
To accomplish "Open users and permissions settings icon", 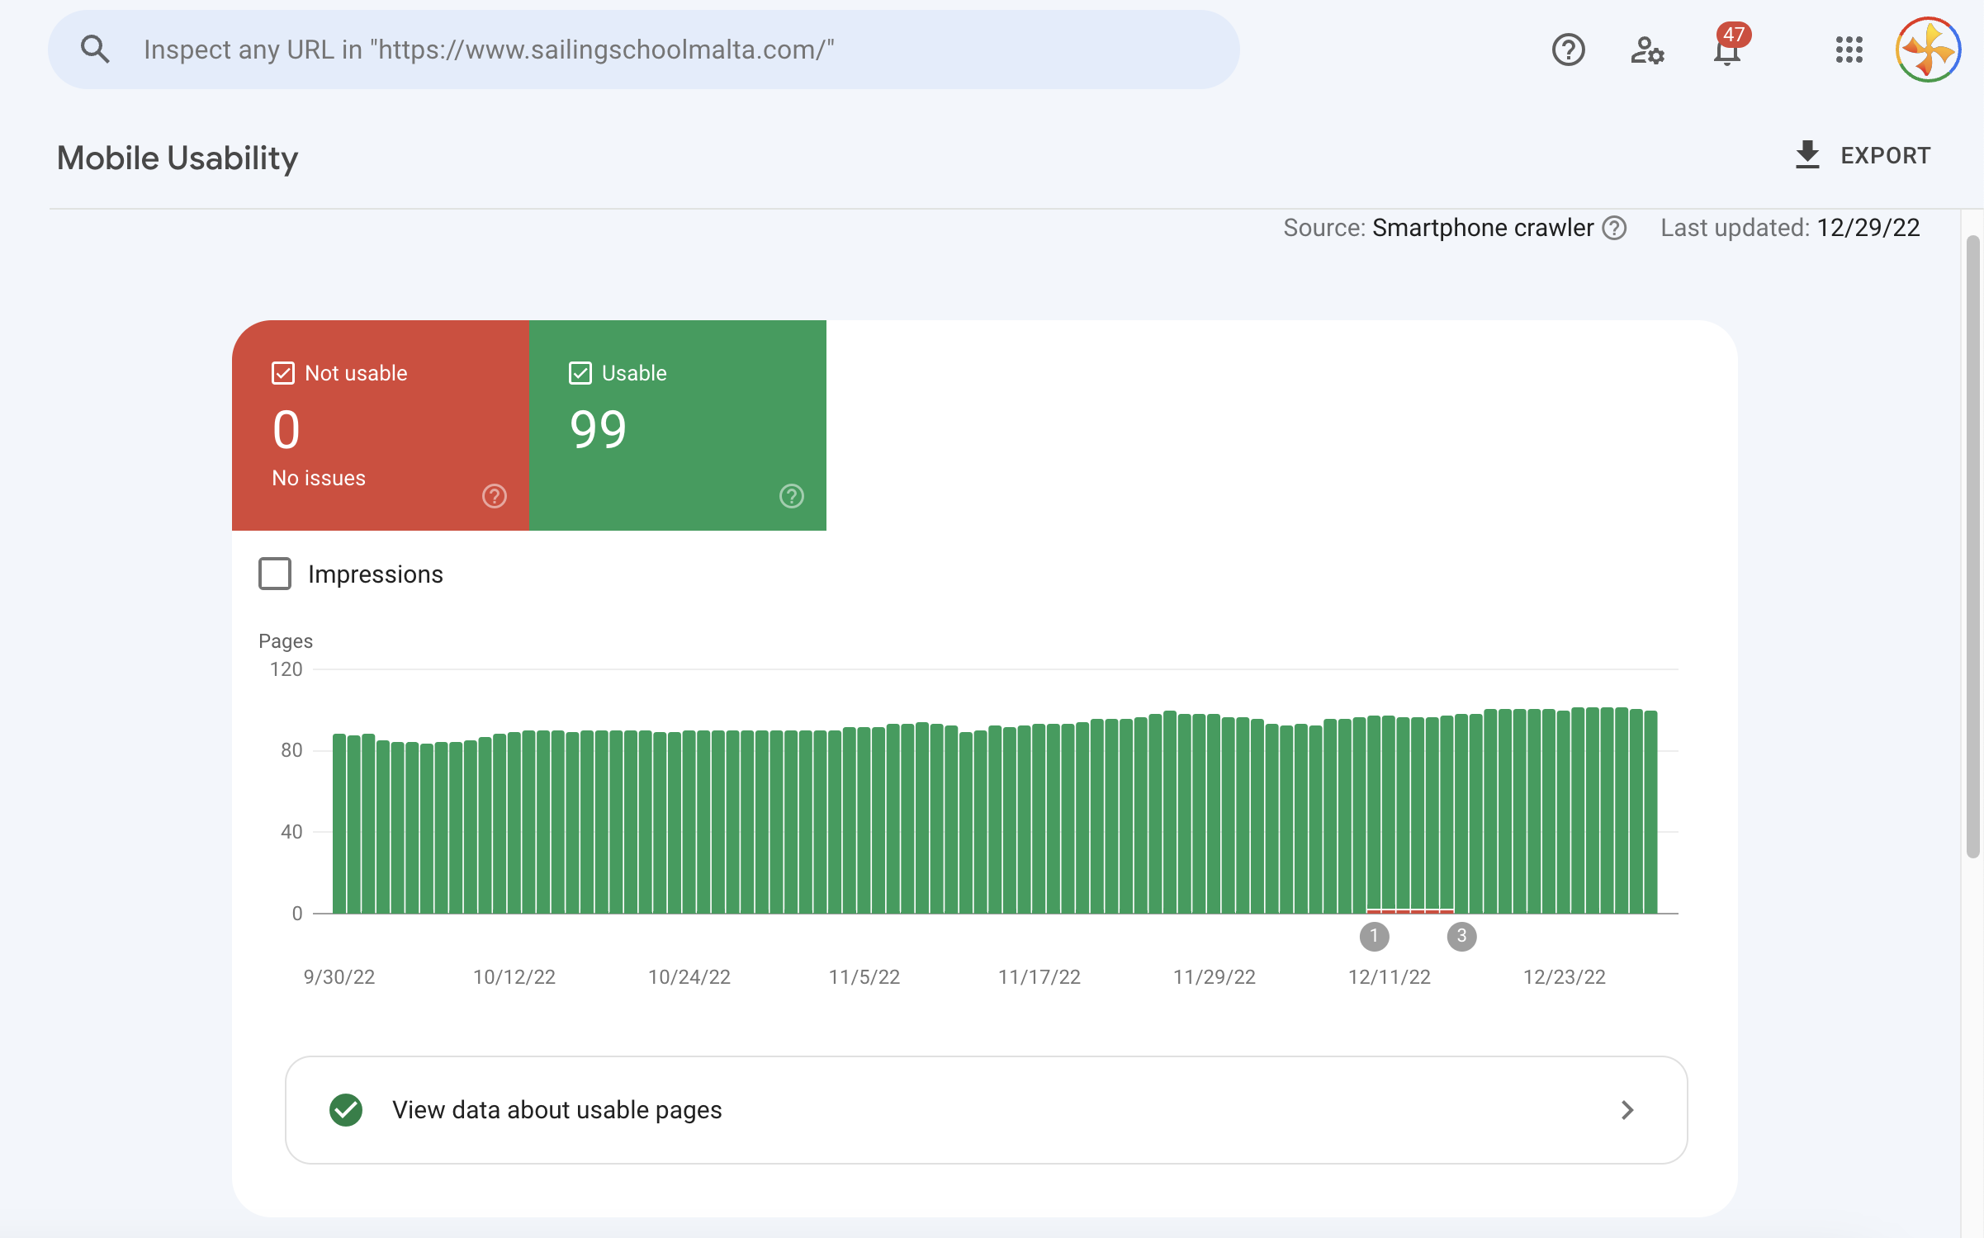I will click(x=1647, y=50).
